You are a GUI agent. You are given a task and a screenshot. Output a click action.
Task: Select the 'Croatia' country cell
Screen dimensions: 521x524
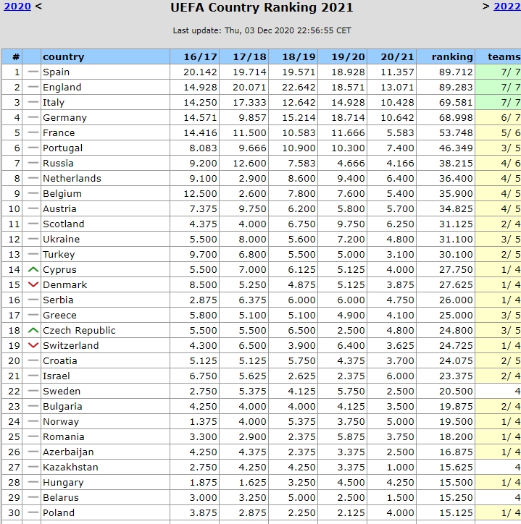pyautogui.click(x=105, y=361)
